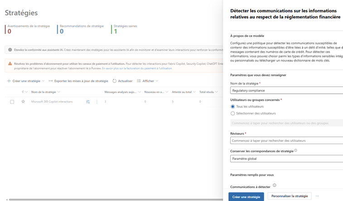Open the Paramètre global retention dropdown
This screenshot has height=201, width=343.
[286, 159]
